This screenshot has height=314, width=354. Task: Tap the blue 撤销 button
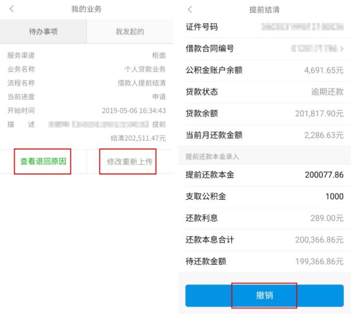point(264,295)
